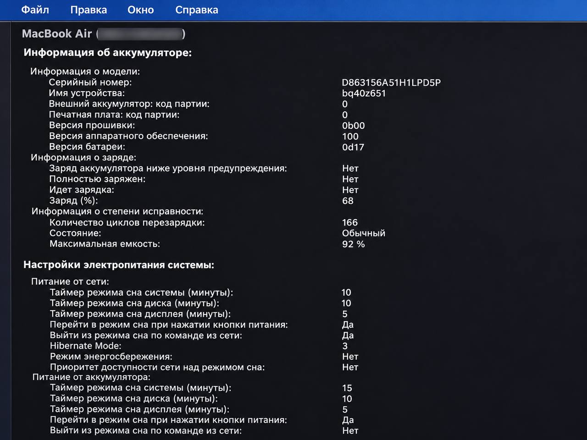Open the Файл menu

tap(35, 10)
